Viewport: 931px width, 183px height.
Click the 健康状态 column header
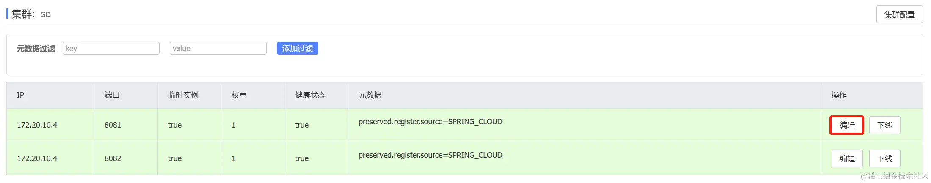click(x=310, y=95)
